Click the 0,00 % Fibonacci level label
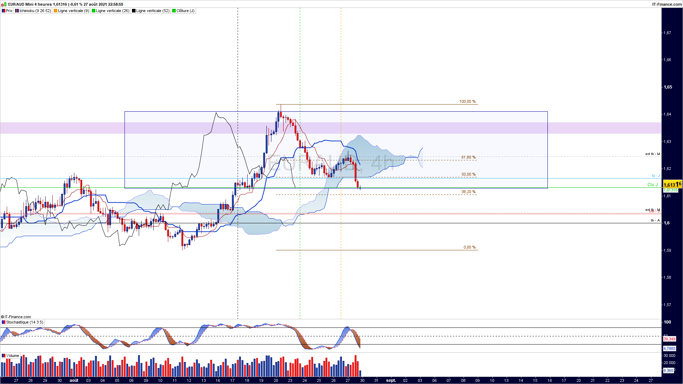 coord(470,247)
